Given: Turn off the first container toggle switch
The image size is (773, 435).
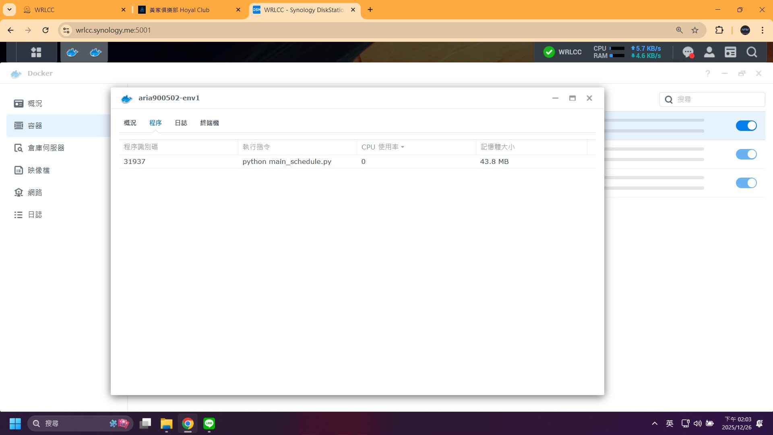Looking at the screenshot, I should point(746,126).
